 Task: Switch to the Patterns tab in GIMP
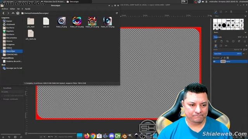[x=221, y=12]
